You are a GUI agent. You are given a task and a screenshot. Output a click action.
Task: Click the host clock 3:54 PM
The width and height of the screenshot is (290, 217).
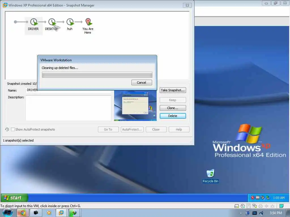276,213
